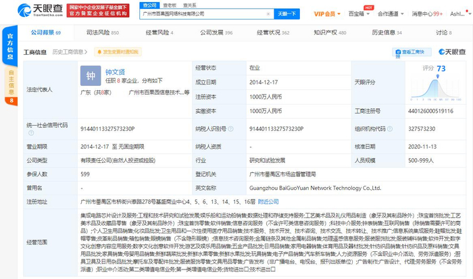Click the help icon beside 纳税人识别号
The height and width of the screenshot is (279, 473).
click(x=231, y=129)
